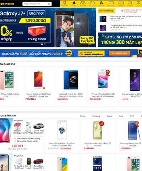The width and height of the screenshot is (142, 171).
Task: Filter best sellers by iPhone tab
Action: click(83, 116)
